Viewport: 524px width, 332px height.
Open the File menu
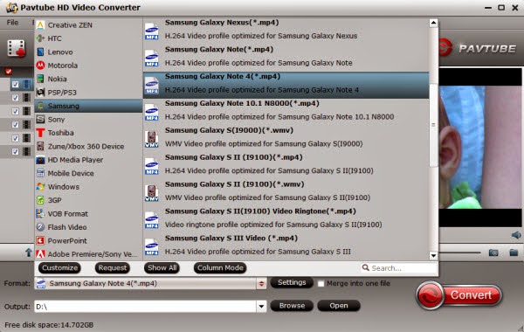[13, 23]
